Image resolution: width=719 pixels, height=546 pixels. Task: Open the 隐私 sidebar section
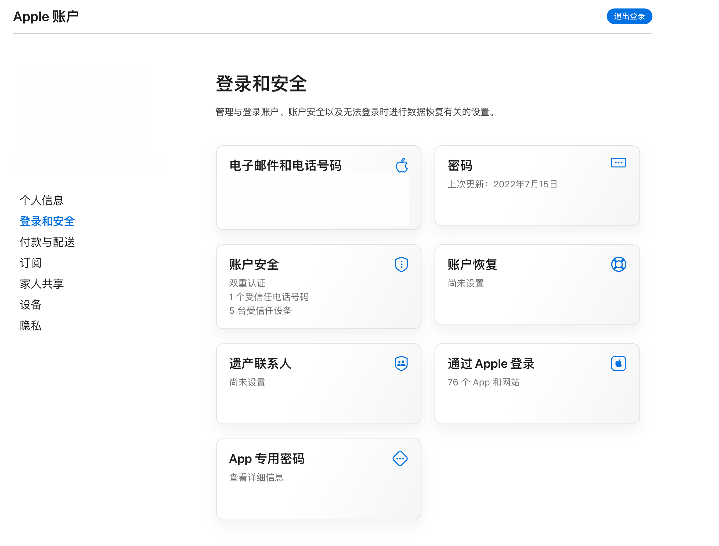pyautogui.click(x=31, y=325)
